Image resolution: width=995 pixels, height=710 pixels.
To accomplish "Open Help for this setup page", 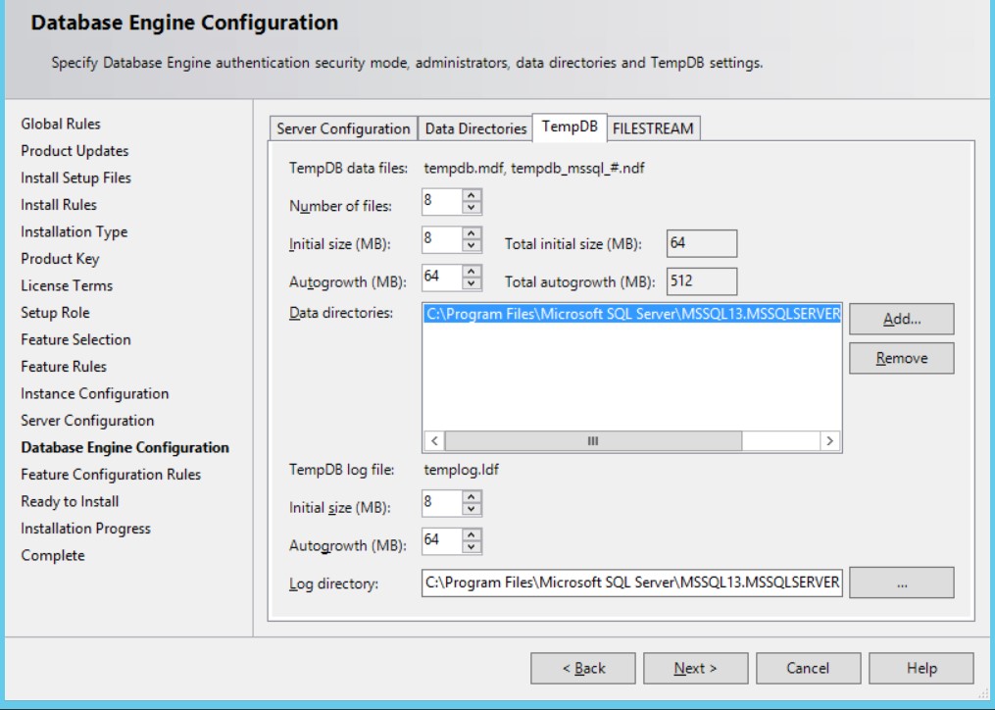I will pyautogui.click(x=920, y=668).
